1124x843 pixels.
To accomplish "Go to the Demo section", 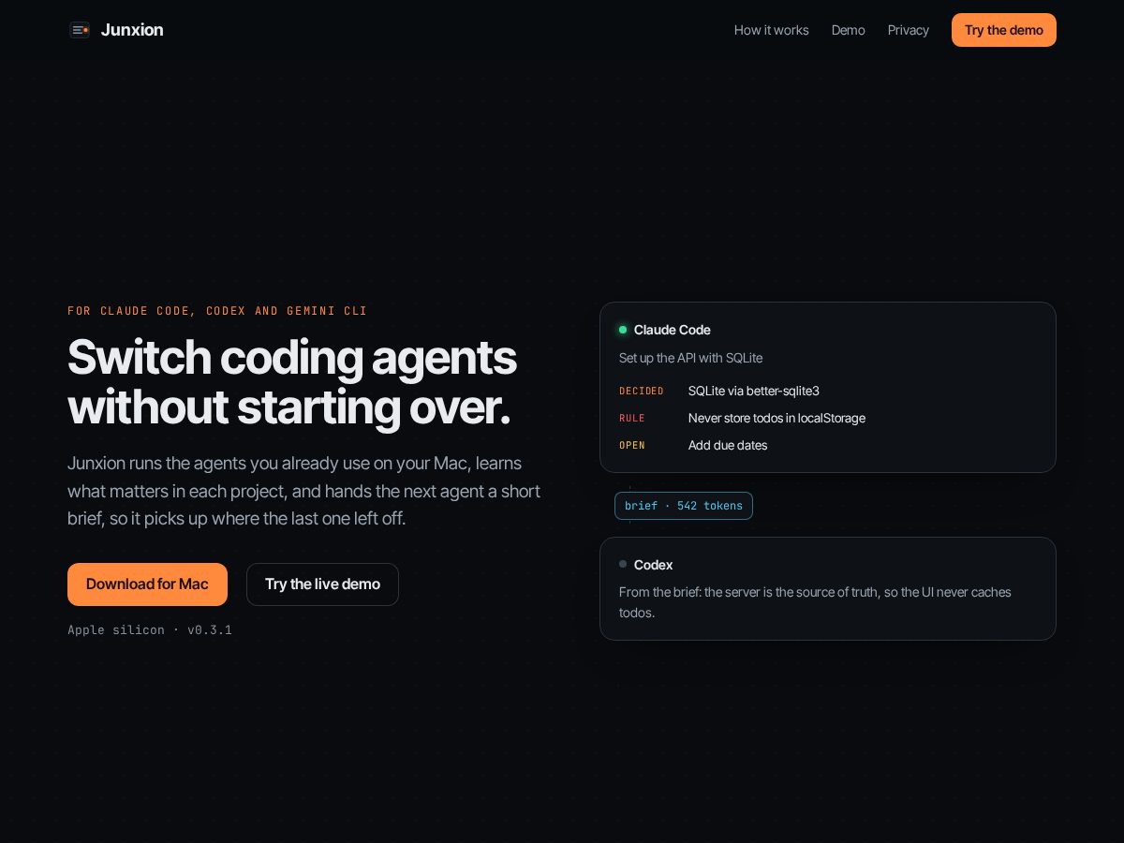I will (x=848, y=30).
